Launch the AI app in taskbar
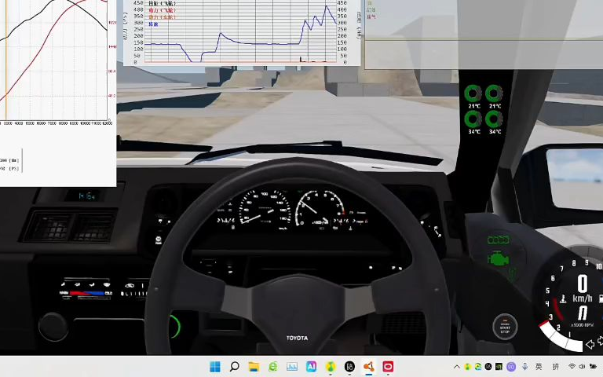Image resolution: width=603 pixels, height=377 pixels. (311, 367)
